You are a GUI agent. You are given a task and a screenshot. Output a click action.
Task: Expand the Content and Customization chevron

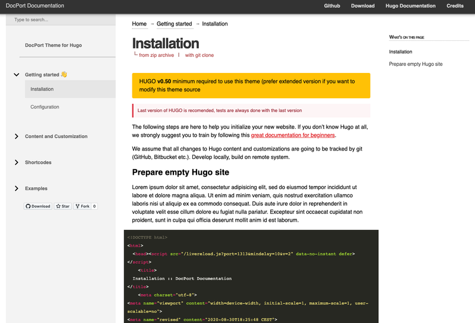17,136
